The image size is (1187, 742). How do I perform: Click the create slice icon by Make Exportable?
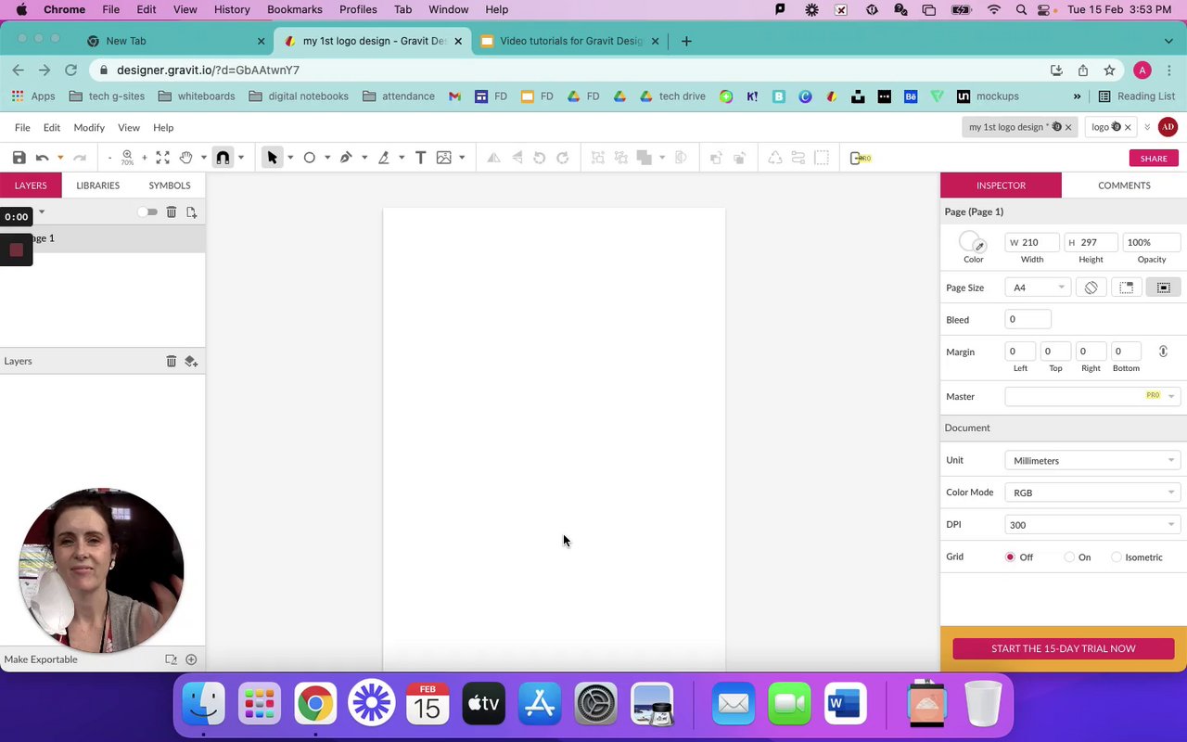[x=171, y=659]
